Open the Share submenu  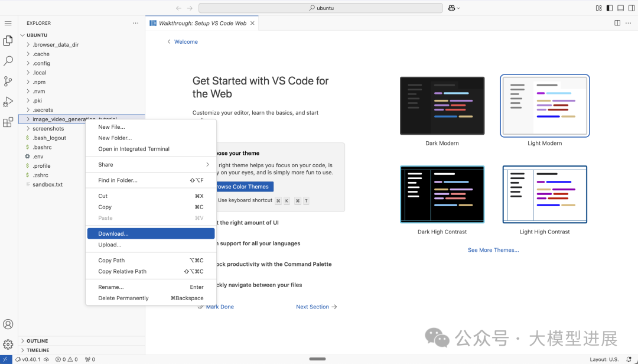click(x=151, y=164)
